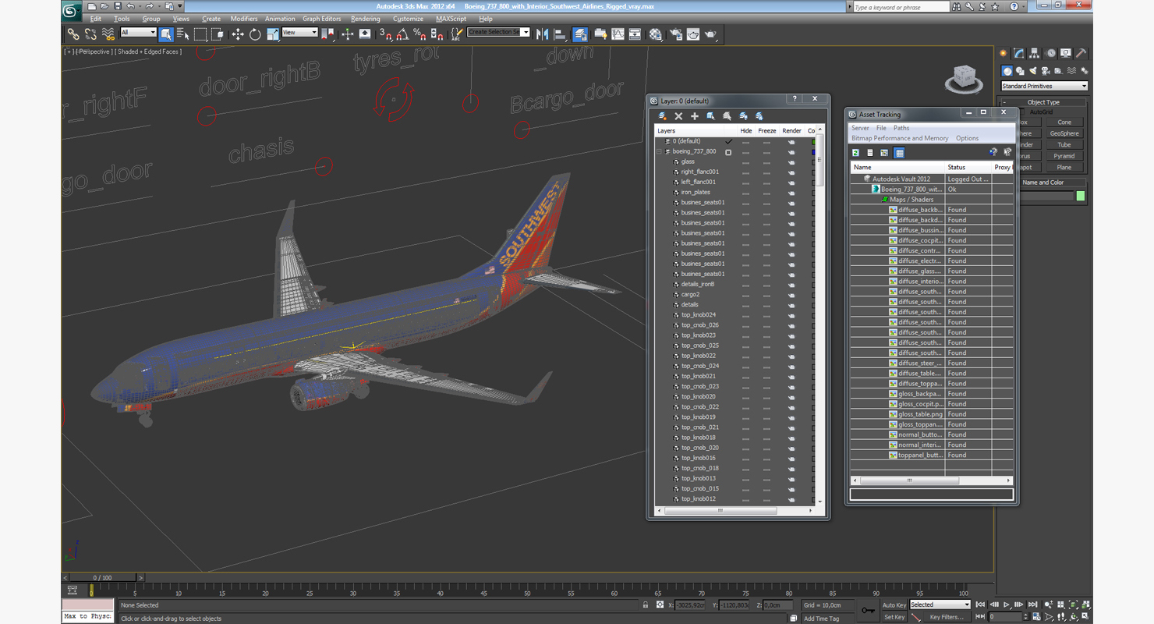Open the Select by Name tool

(x=183, y=34)
